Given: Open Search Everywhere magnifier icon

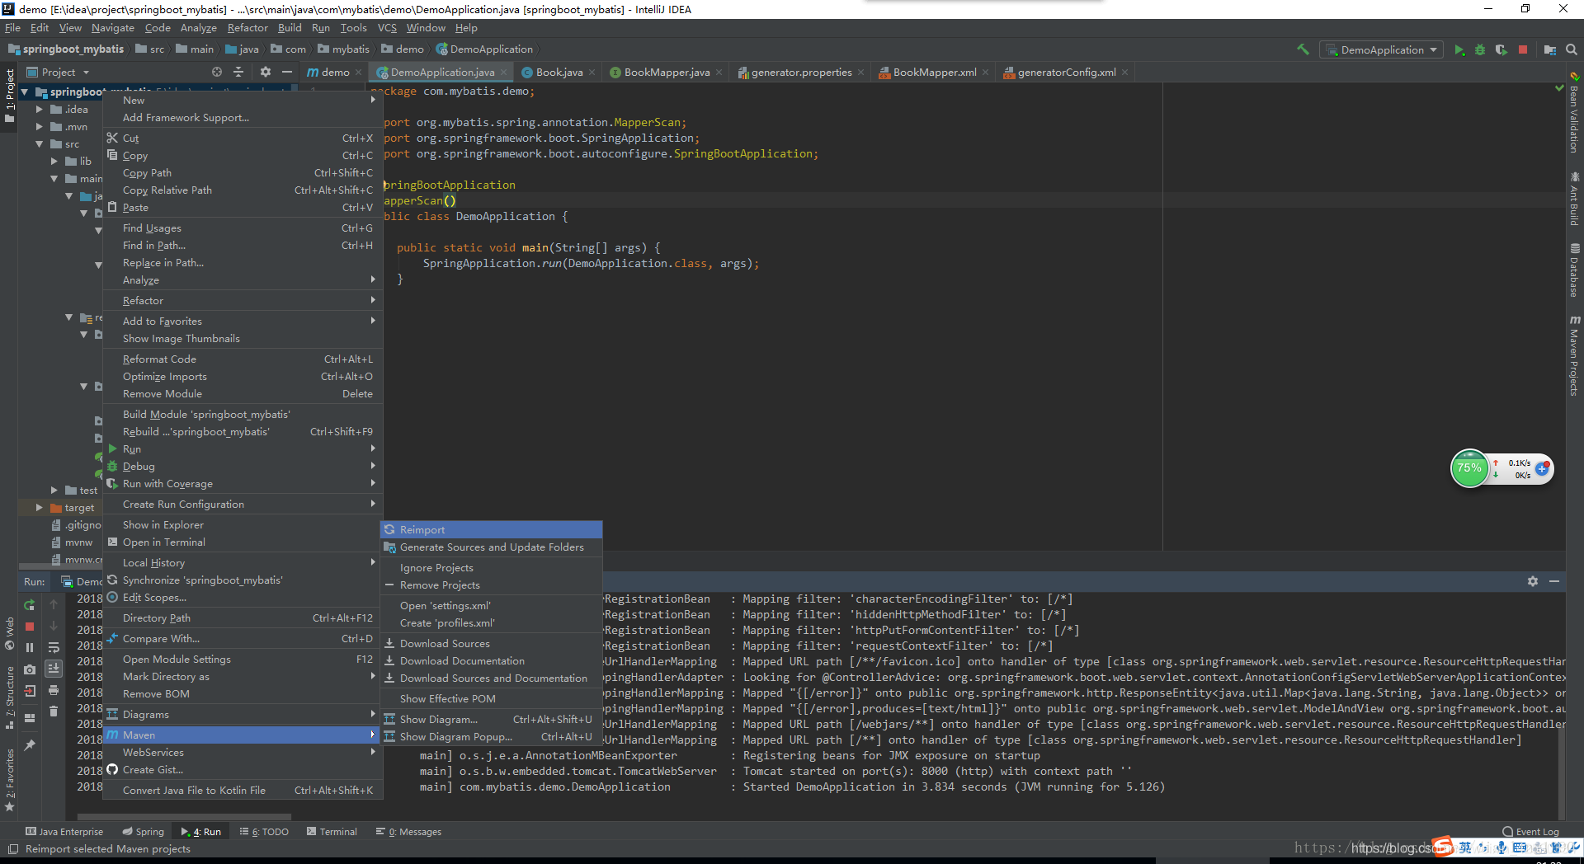Looking at the screenshot, I should (x=1572, y=49).
